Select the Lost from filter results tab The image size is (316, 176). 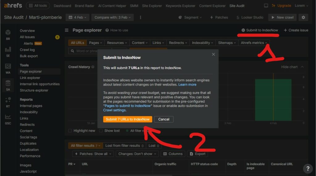click(124, 146)
